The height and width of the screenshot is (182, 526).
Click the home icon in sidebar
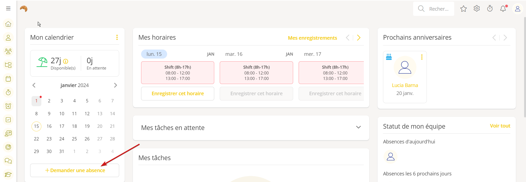pos(8,24)
